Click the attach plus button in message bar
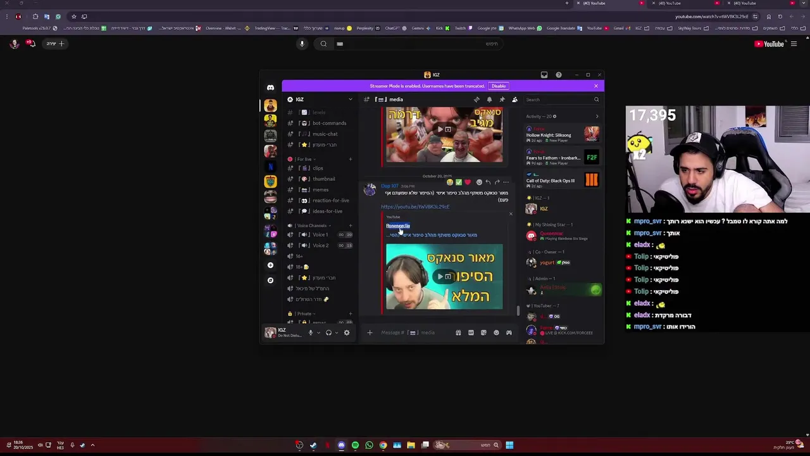 pyautogui.click(x=370, y=332)
